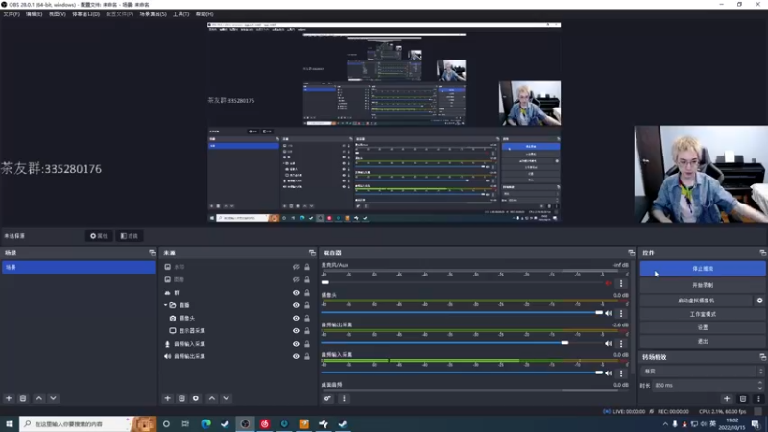Add a new scene with plus icon
Viewport: 768px width, 432px height.
[x=9, y=398]
